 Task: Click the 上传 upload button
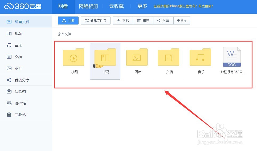[68, 21]
